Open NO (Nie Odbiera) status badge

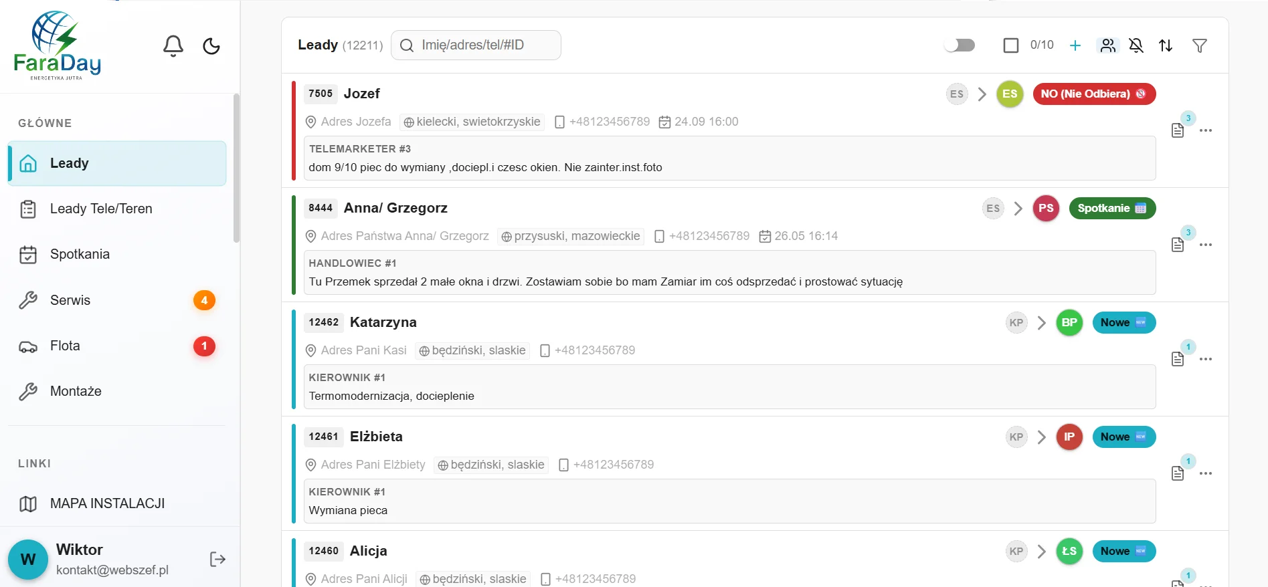1094,94
